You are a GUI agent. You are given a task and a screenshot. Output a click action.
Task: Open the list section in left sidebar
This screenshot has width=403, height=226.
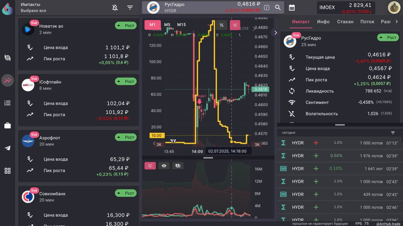(x=8, y=103)
